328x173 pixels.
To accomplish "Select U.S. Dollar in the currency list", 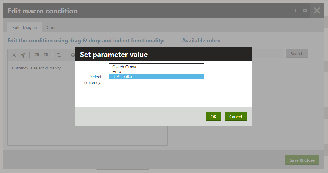I will tap(156, 77).
